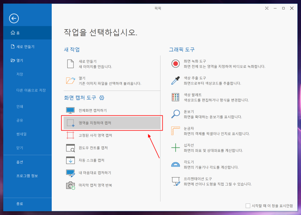Click the orange ruler icon for 눈금자

(175, 131)
